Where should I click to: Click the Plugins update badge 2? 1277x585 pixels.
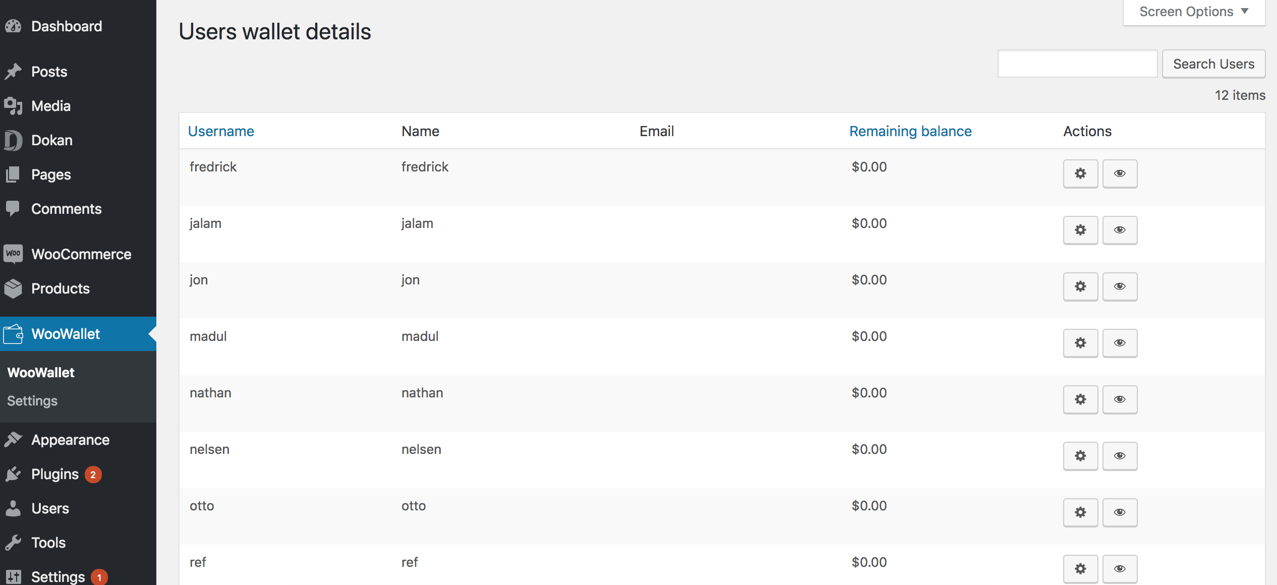click(93, 475)
